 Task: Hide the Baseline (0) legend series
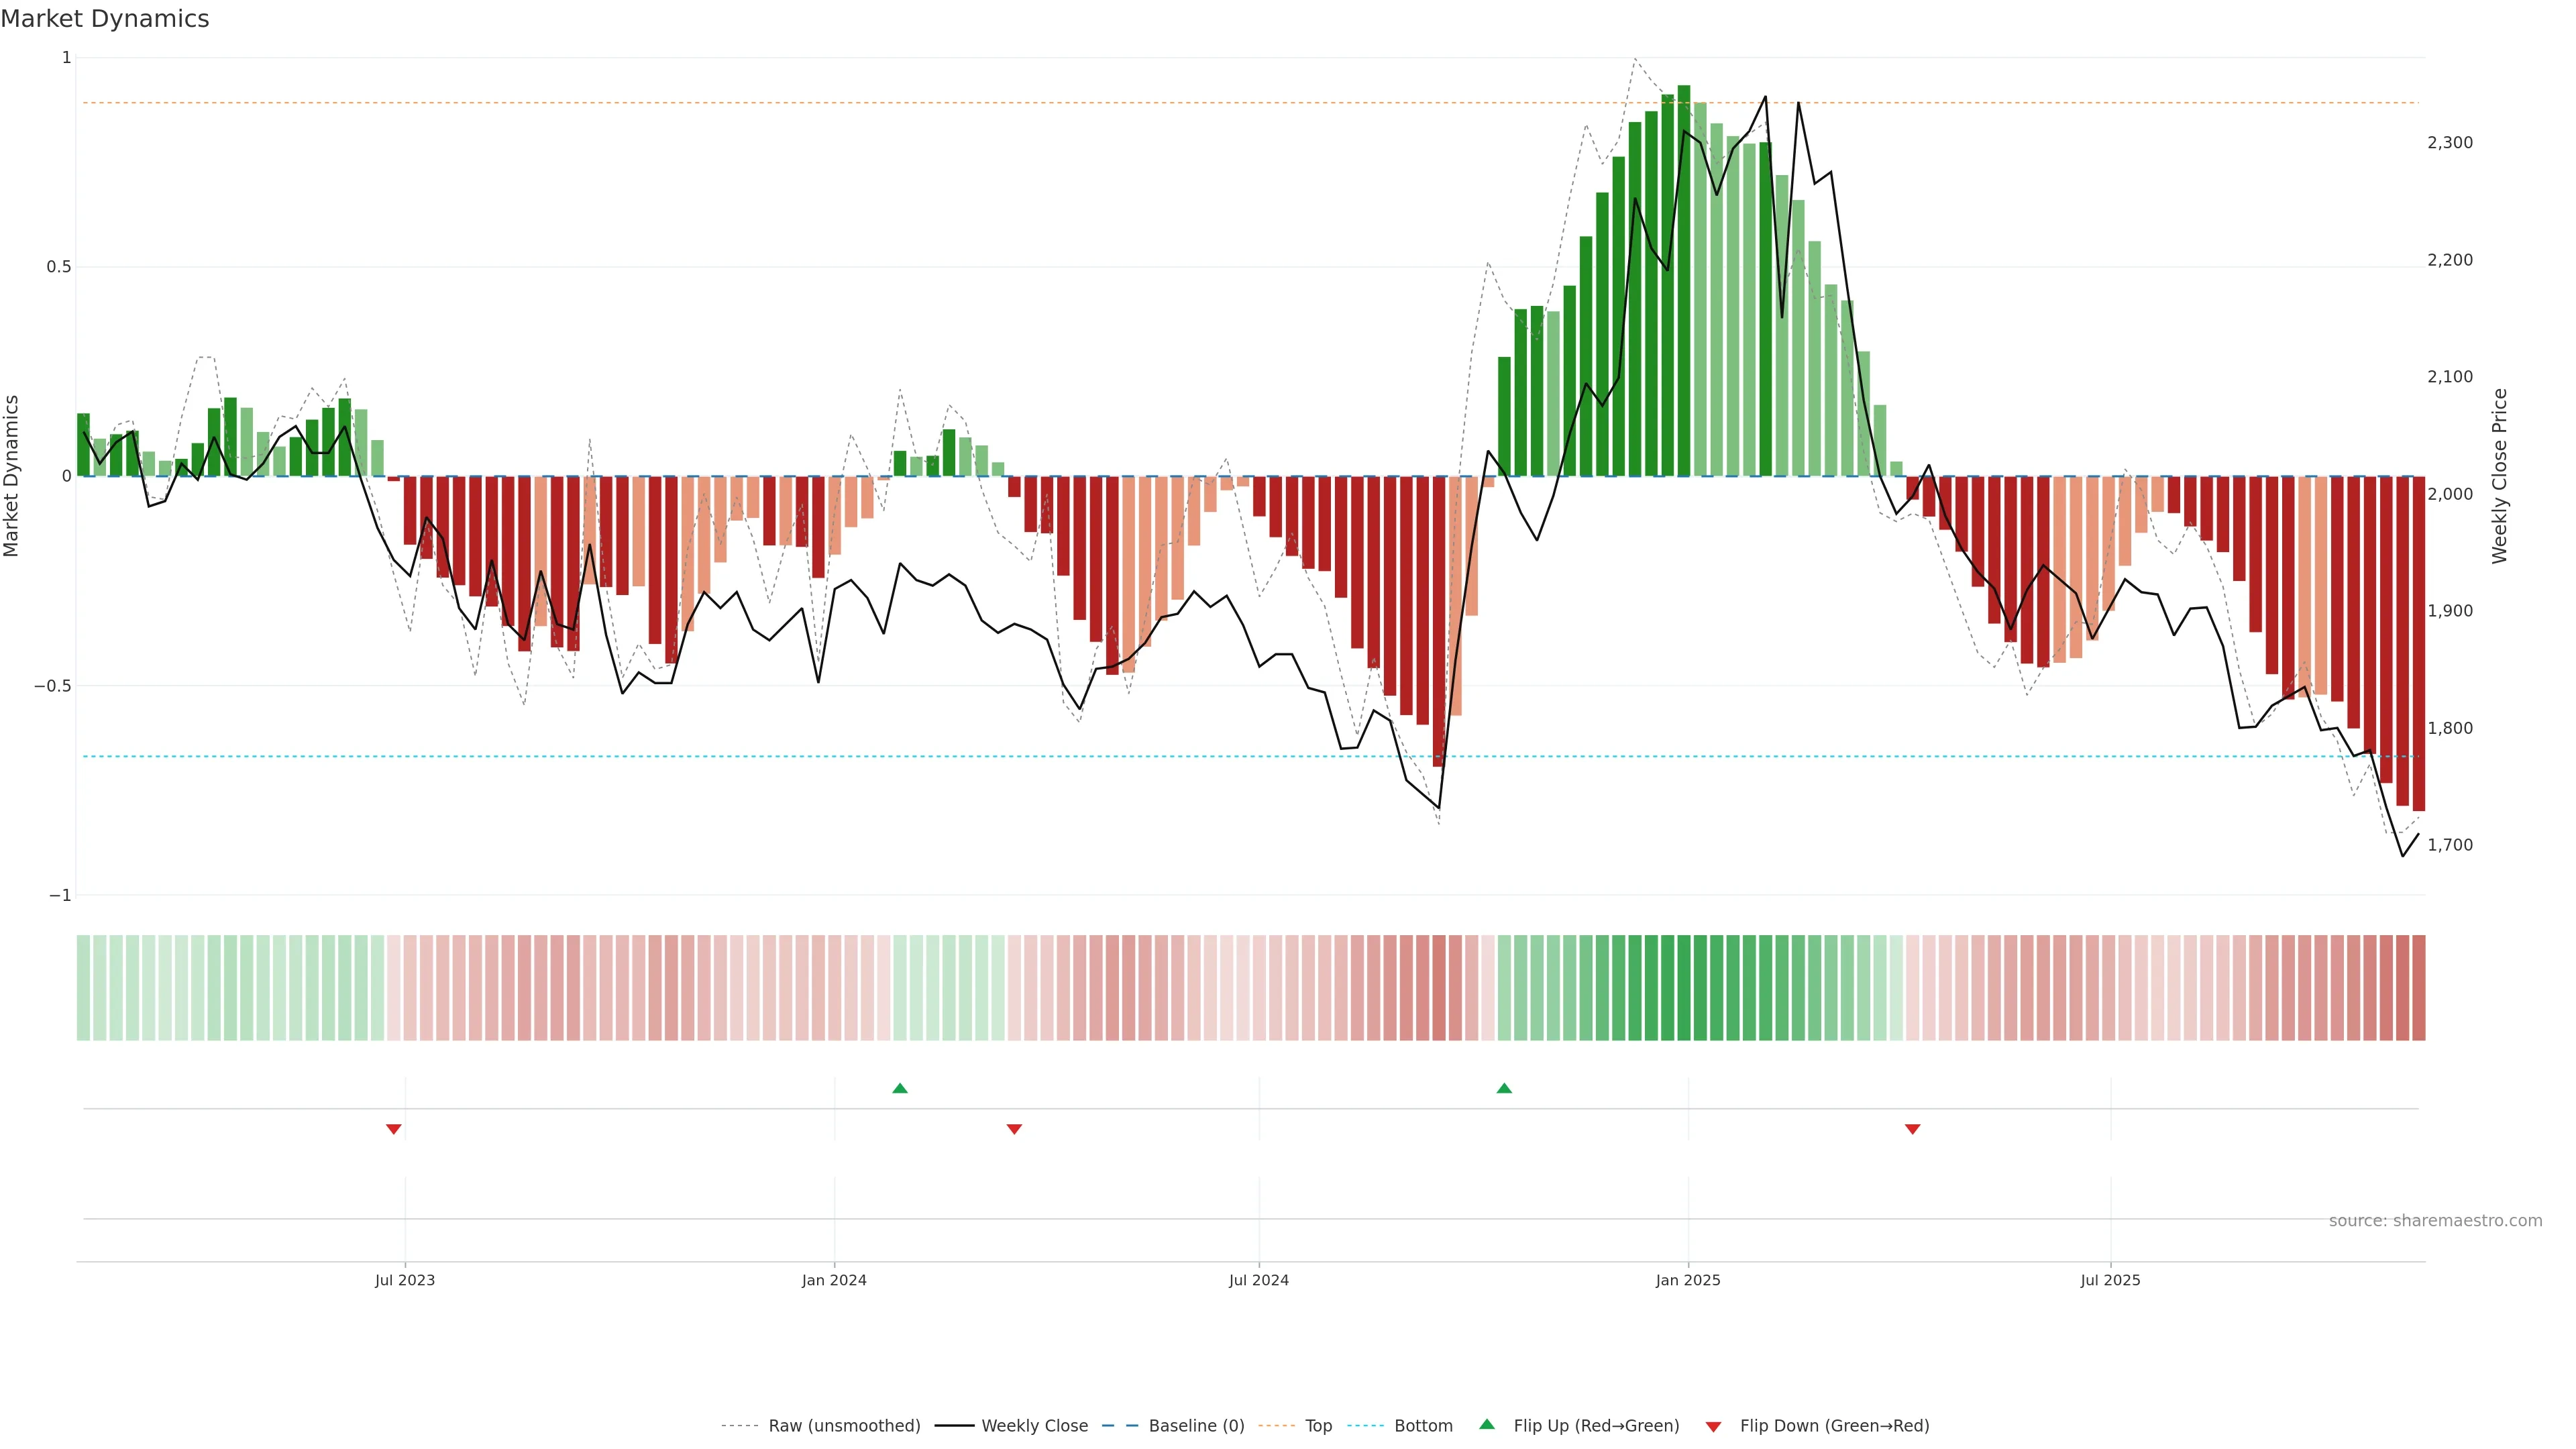pos(1196,1426)
